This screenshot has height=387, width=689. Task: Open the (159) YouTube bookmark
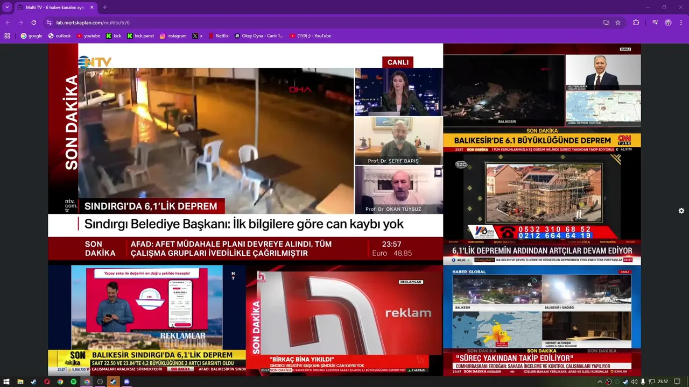click(x=311, y=36)
